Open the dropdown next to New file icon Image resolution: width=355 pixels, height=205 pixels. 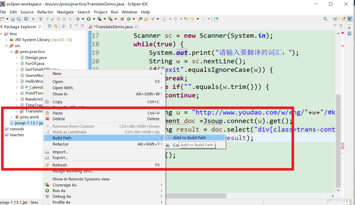[x=7, y=19]
